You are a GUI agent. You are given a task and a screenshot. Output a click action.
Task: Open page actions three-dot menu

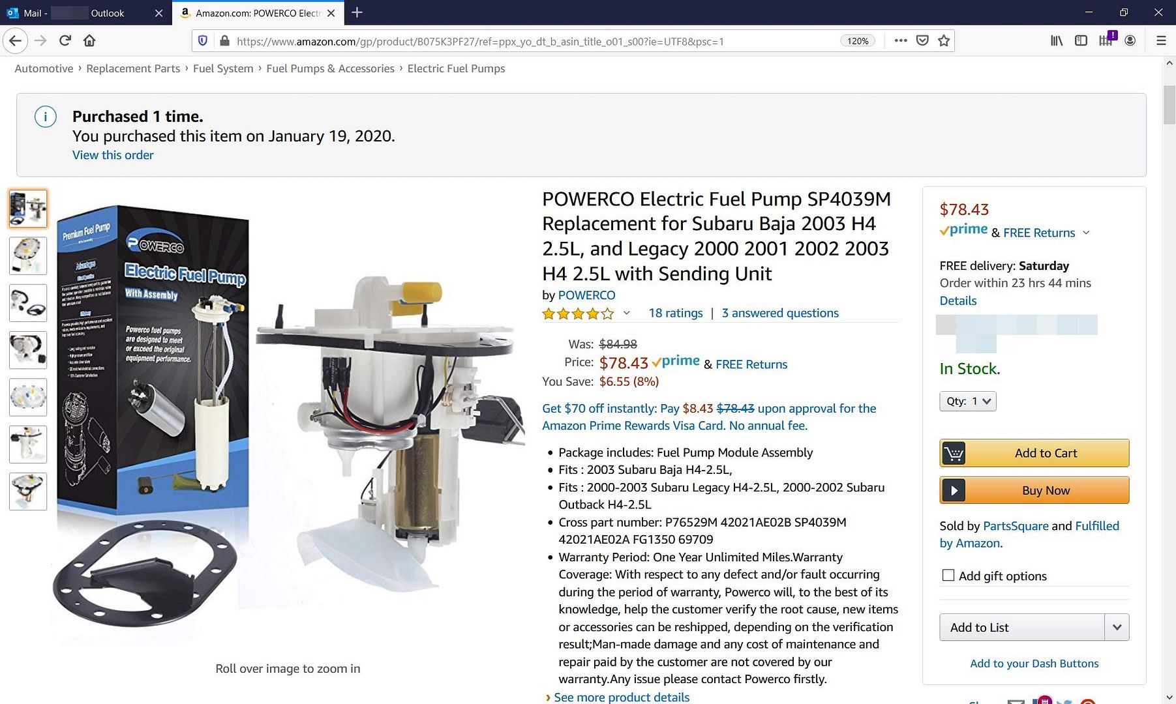(x=901, y=40)
